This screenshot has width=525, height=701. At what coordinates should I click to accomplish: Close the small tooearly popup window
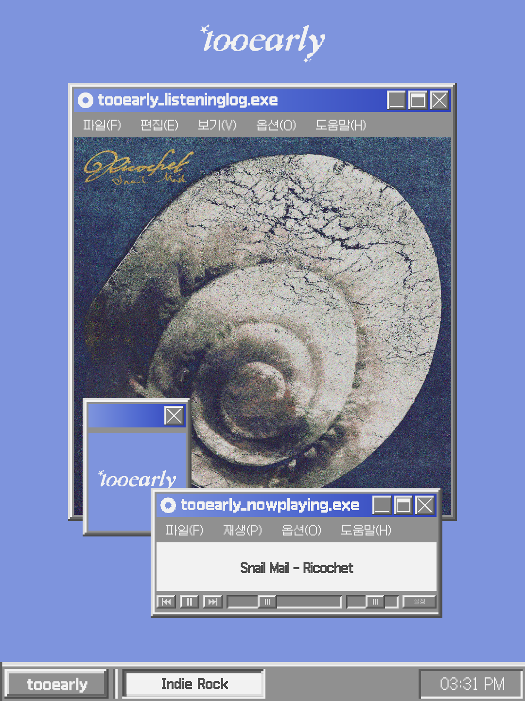tap(174, 416)
